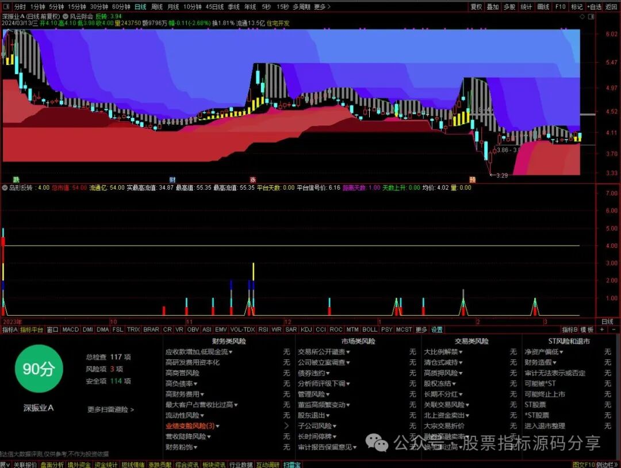
Task: Click the diamond icon above the chart
Action: [x=582, y=17]
